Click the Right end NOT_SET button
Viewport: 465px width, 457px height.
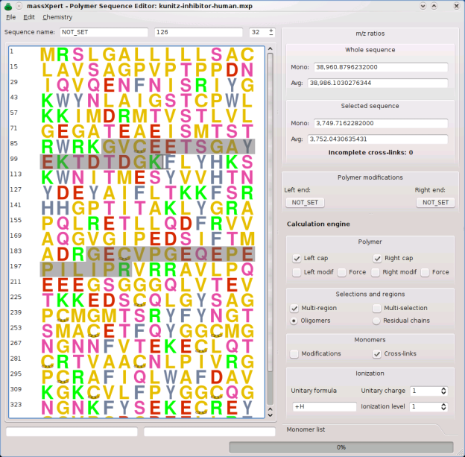tap(435, 202)
